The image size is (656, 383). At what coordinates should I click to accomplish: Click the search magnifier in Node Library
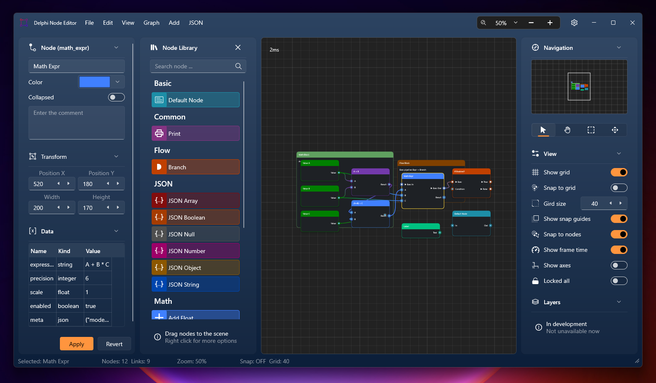tap(238, 66)
